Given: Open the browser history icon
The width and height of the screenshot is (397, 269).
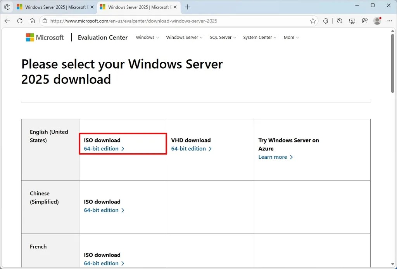Looking at the screenshot, I should point(340,21).
